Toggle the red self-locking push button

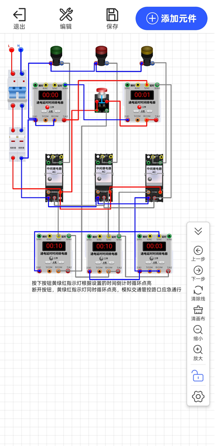101,93
